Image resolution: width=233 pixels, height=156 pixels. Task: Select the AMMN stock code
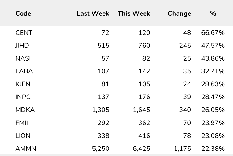point(26,149)
